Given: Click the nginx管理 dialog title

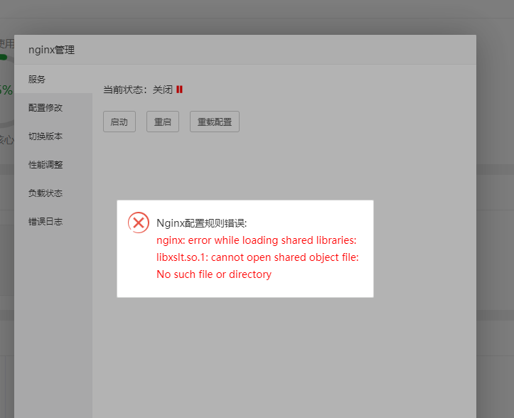Looking at the screenshot, I should [x=51, y=50].
